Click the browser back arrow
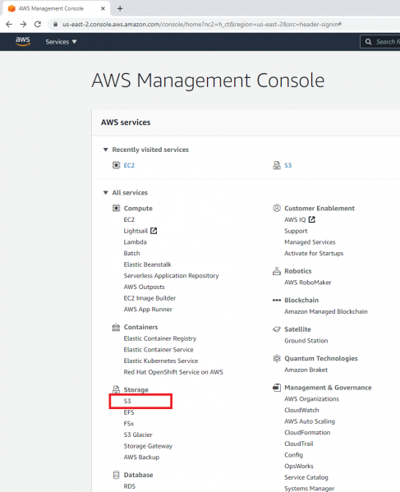Image resolution: width=400 pixels, height=492 pixels. click(9, 24)
